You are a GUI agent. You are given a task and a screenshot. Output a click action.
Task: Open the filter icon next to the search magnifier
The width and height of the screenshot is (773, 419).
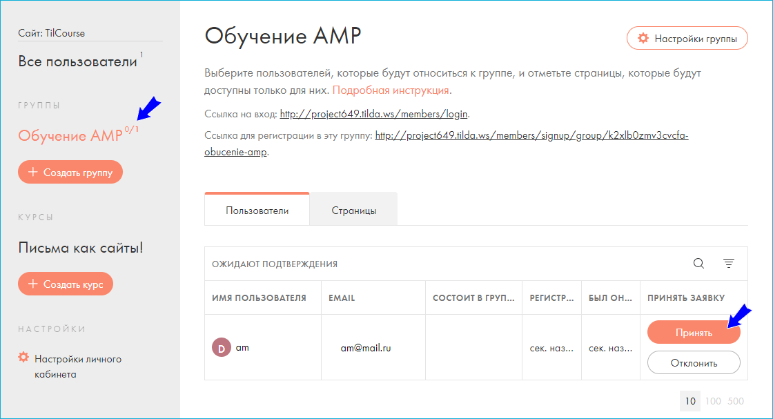click(x=728, y=263)
